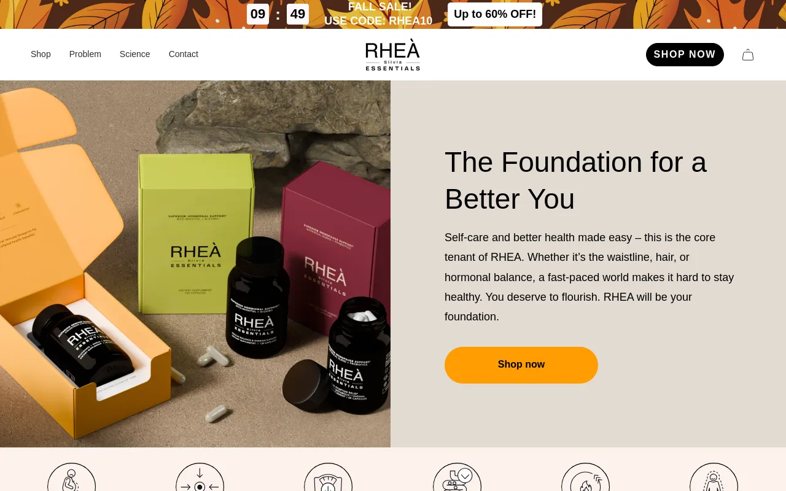Click the hero product photo
This screenshot has width=786, height=491.
[195, 264]
